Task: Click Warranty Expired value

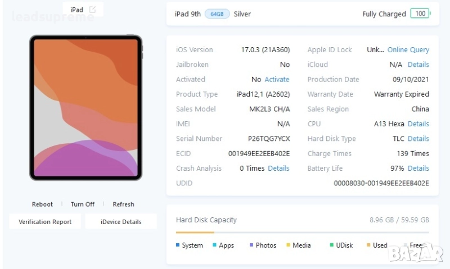Action: (x=402, y=94)
